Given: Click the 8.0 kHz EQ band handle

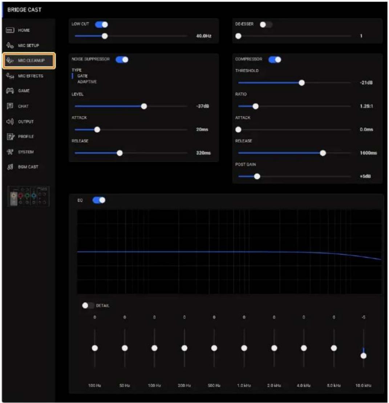Looking at the screenshot, I should (334, 348).
